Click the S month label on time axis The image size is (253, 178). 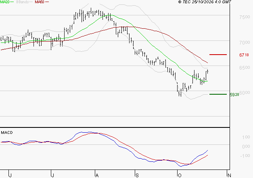[x=137, y=175]
